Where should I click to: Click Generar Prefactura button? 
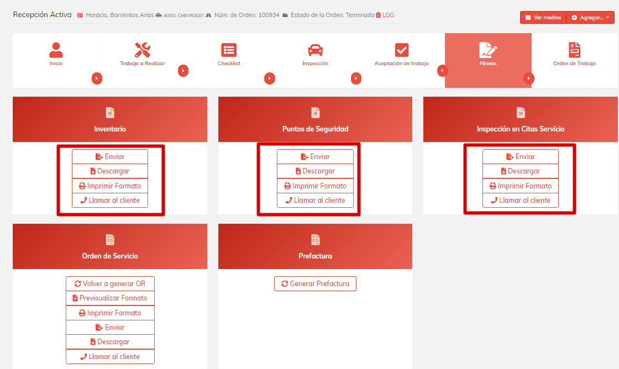315,283
